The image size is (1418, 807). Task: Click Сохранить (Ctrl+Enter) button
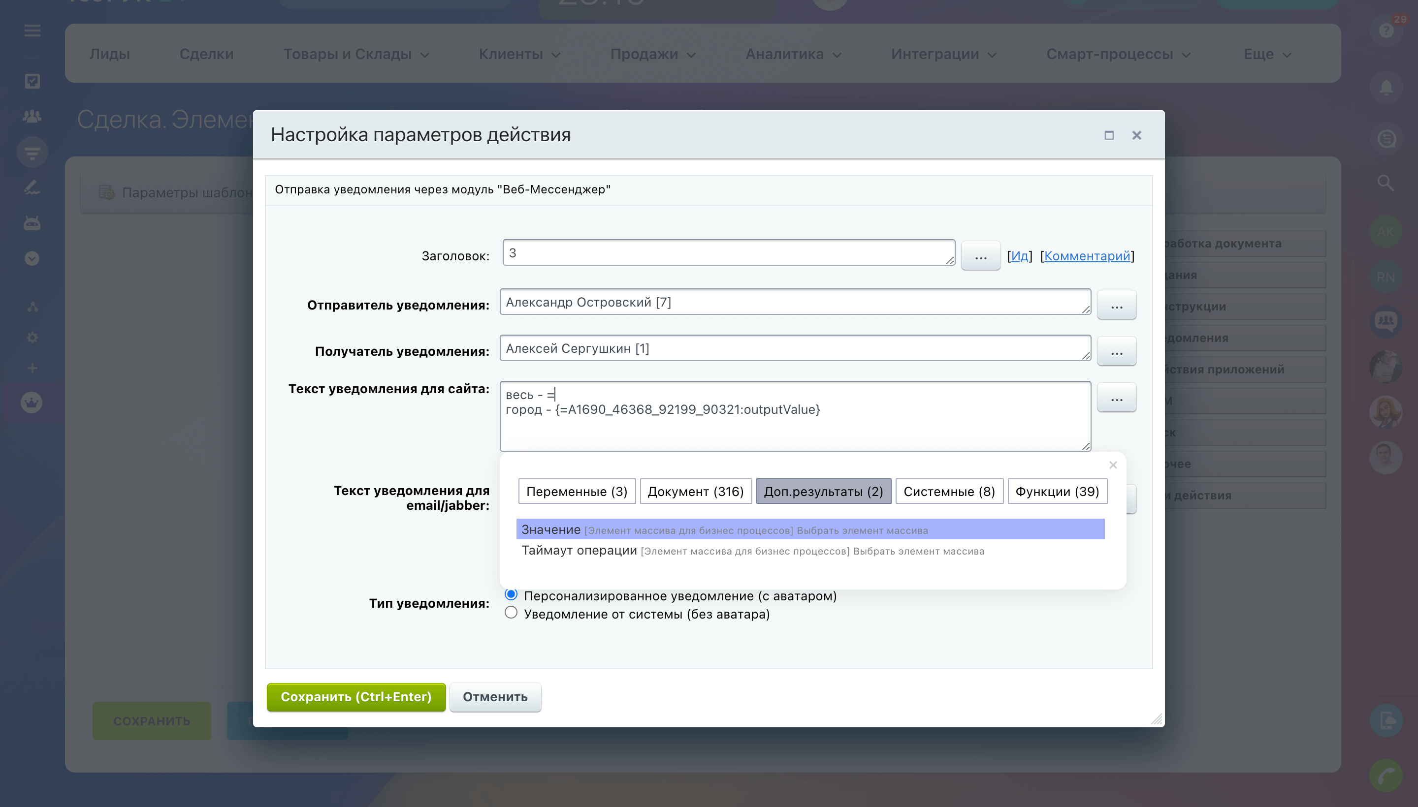(x=356, y=697)
